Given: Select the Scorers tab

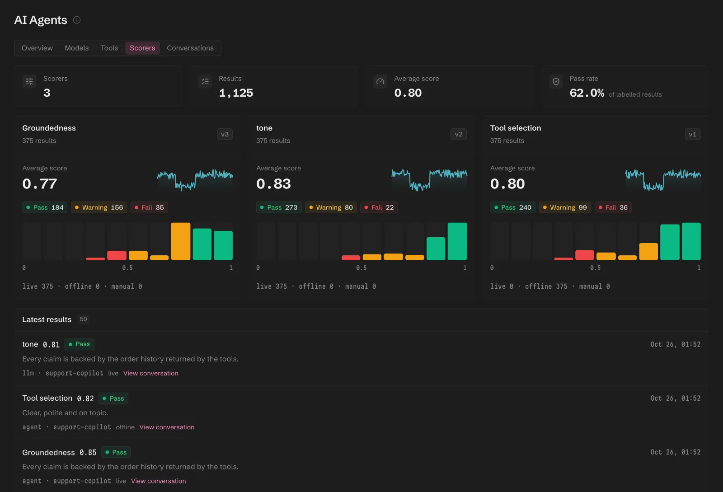Looking at the screenshot, I should point(142,48).
